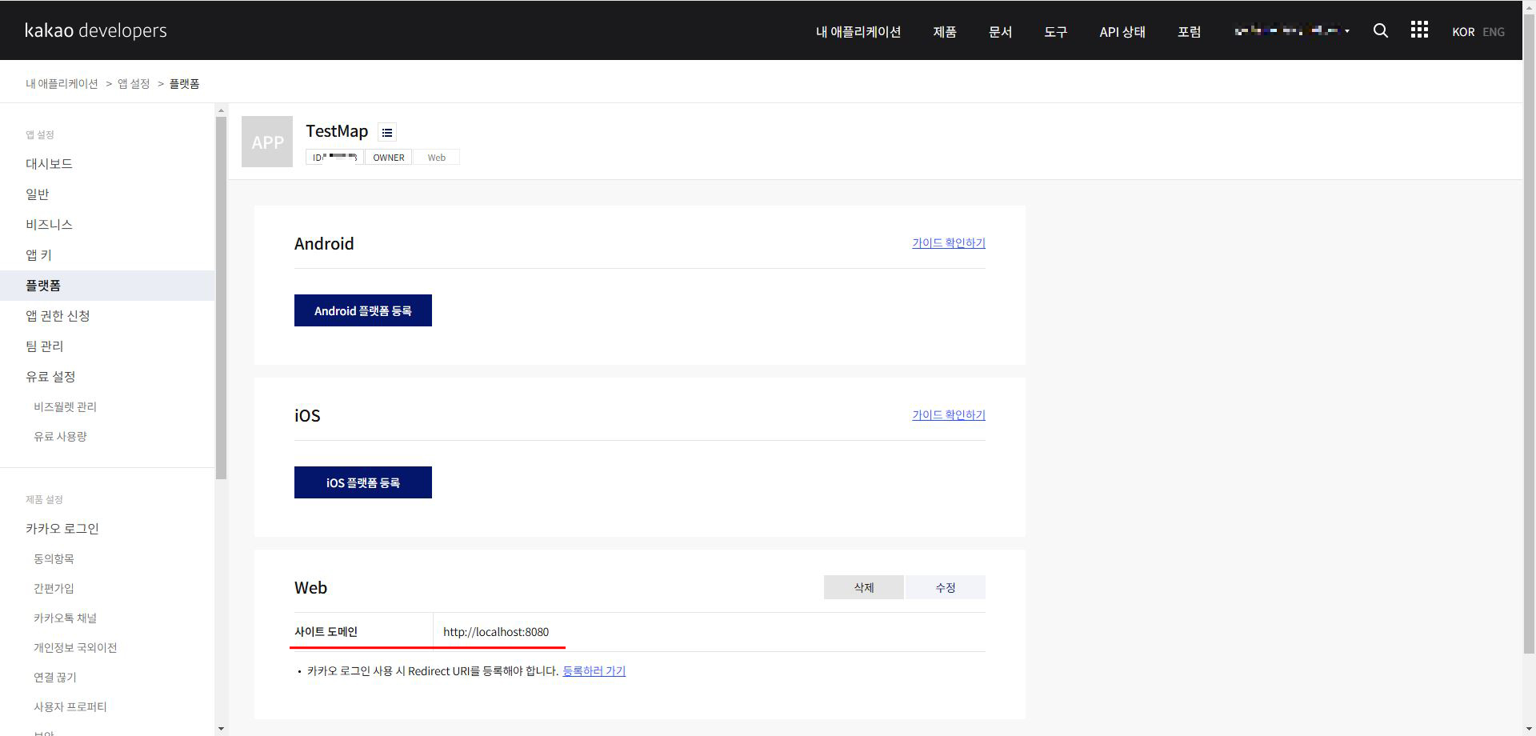Screen dimensions: 1536x736
Task: Follow 등록하러 가기 link
Action: point(594,670)
